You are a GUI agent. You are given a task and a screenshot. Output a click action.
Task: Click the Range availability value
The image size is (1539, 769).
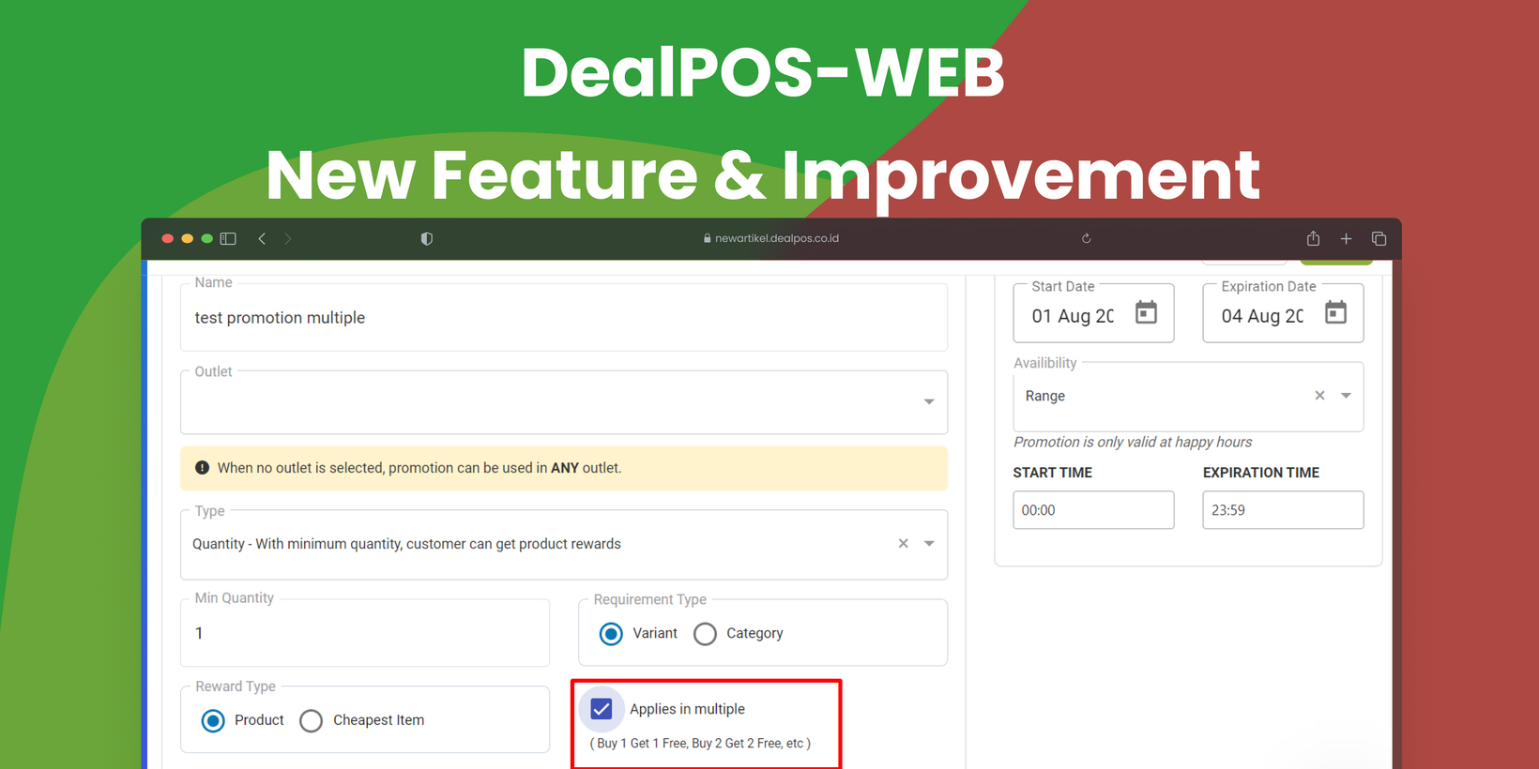1045,396
